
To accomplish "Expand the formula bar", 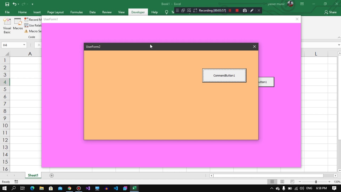I will [339, 45].
